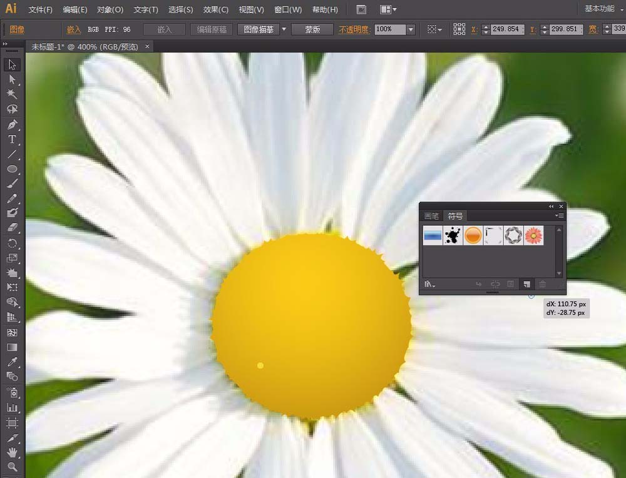Choose the Ellipse tool
Screen dimensions: 626x478
point(12,169)
